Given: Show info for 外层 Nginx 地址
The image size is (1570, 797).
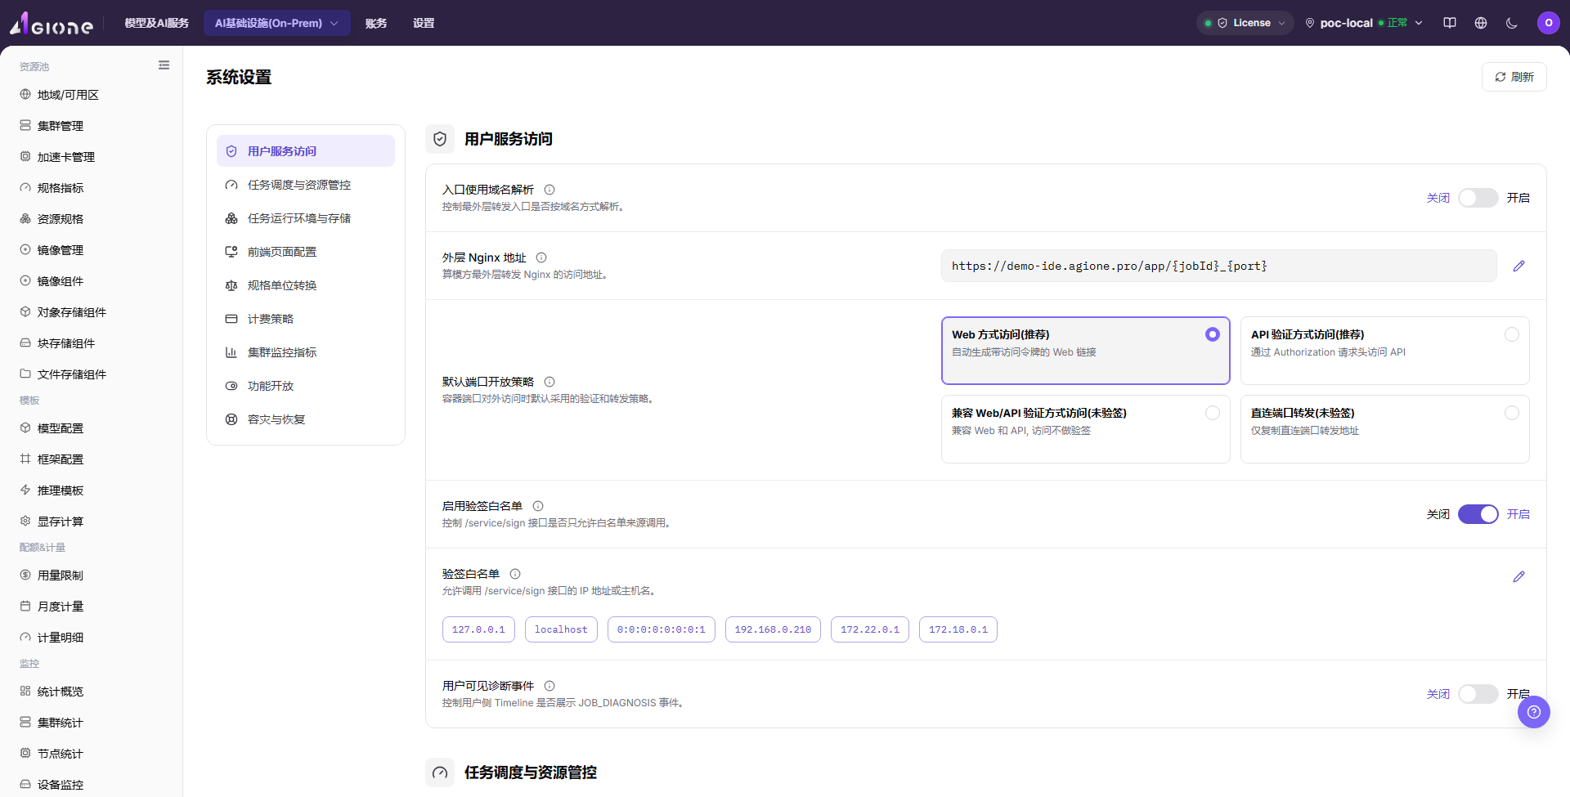Looking at the screenshot, I should 541,257.
